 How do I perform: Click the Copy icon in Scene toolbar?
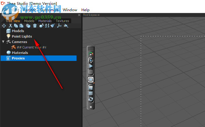pyautogui.click(x=16, y=26)
